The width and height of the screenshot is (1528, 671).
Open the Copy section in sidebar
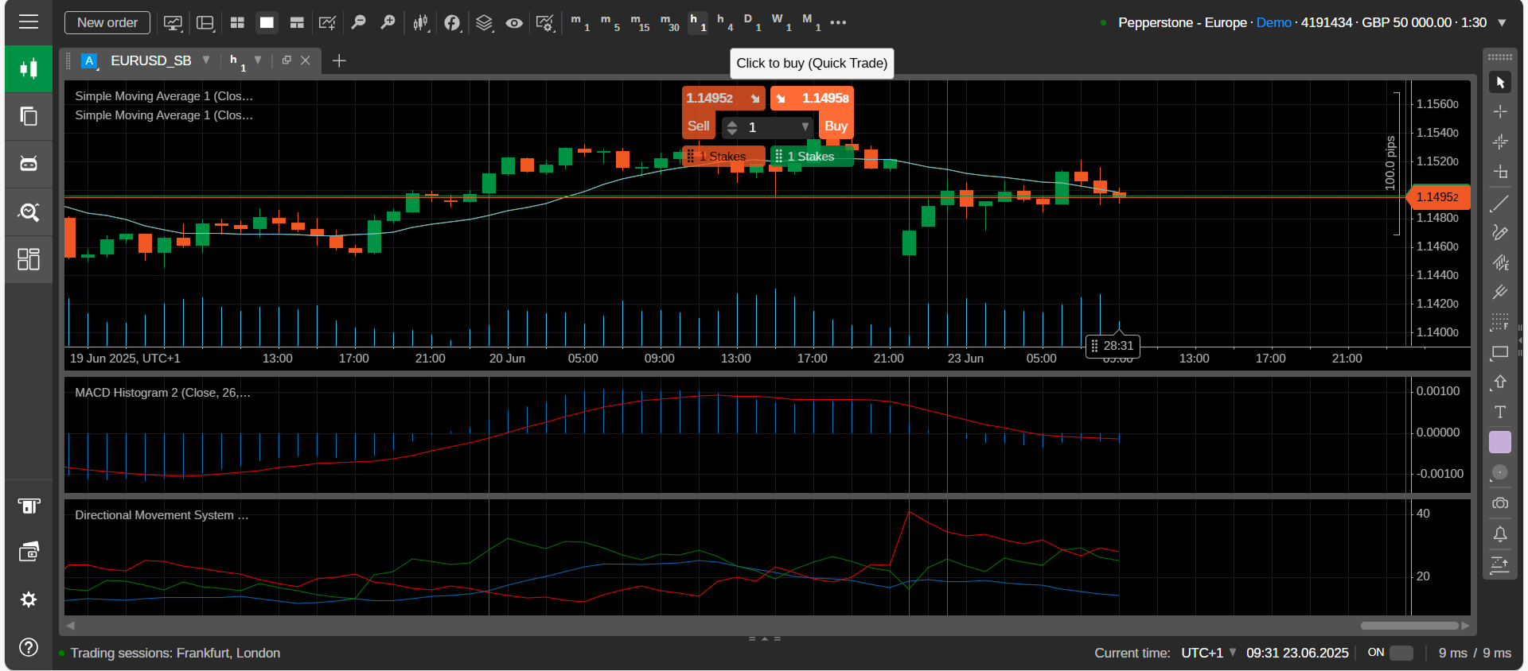click(x=29, y=117)
